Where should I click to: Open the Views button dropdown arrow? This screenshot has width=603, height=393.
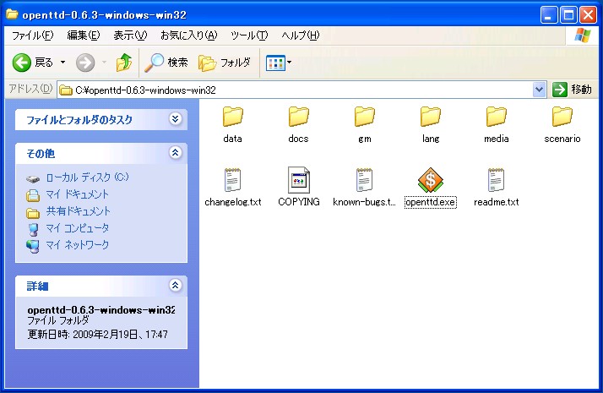289,63
